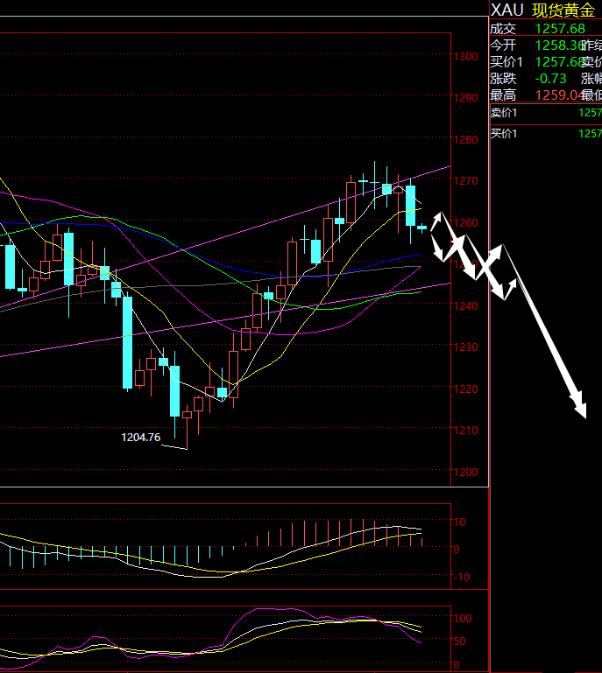Select the latest small cyan candle near 1258

pos(422,228)
